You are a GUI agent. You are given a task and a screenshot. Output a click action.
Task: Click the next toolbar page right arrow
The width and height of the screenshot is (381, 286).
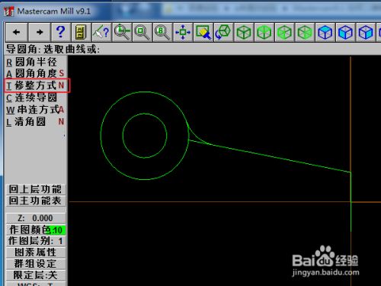click(x=40, y=32)
